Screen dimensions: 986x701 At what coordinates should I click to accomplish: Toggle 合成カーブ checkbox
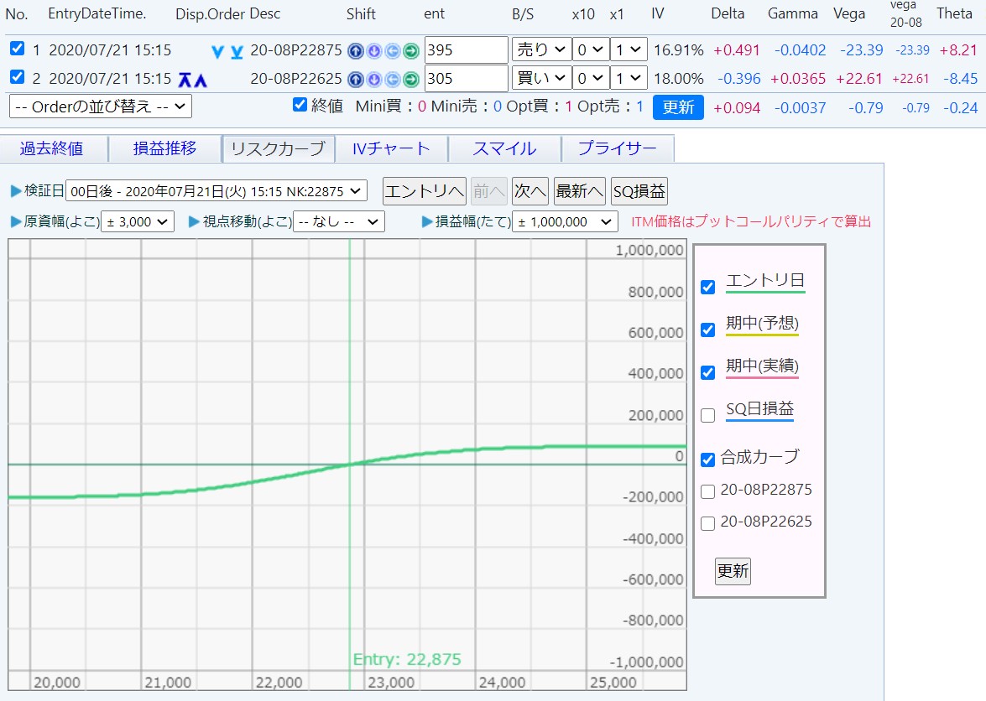(x=708, y=460)
